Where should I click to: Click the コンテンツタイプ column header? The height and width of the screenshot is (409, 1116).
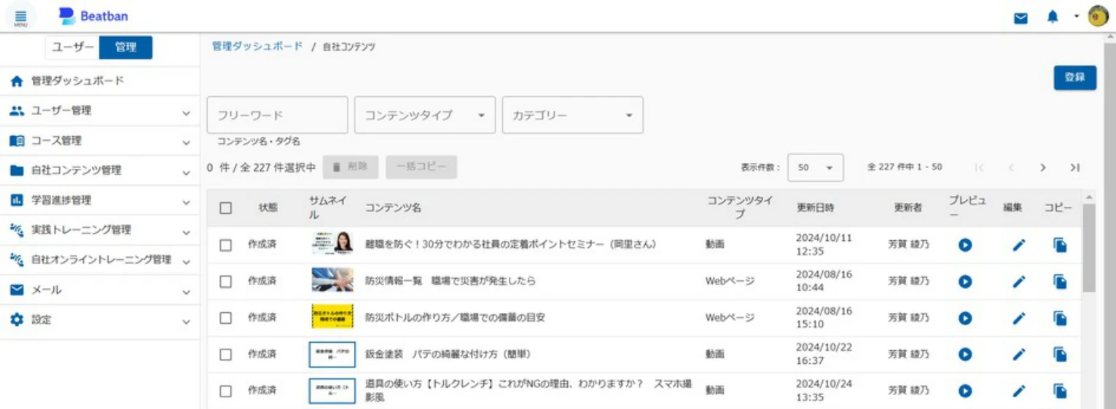740,207
